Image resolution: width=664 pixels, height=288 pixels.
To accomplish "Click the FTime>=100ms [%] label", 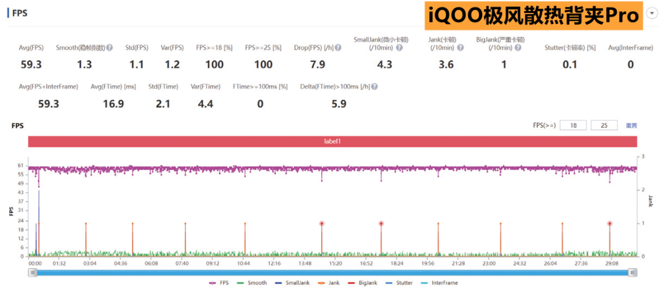I will pos(260,86).
